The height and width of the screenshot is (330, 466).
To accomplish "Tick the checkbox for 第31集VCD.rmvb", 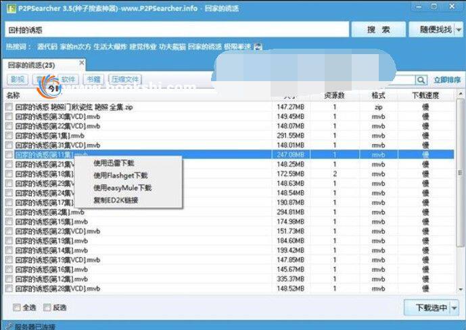I will point(9,145).
